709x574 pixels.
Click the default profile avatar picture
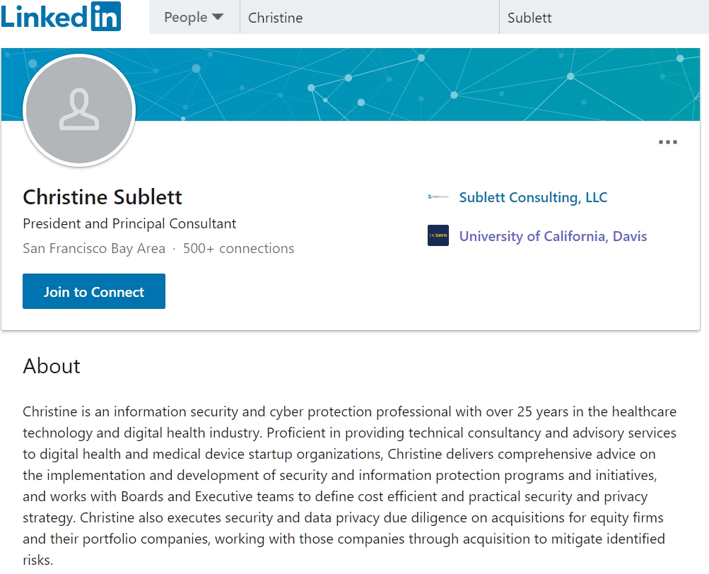click(x=79, y=110)
